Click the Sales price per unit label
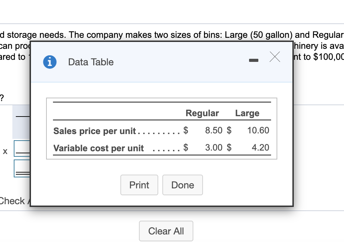 tap(95, 131)
